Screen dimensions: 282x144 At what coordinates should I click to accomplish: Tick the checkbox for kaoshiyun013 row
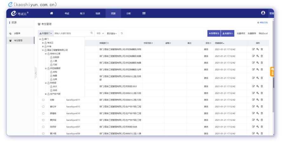[43, 120]
